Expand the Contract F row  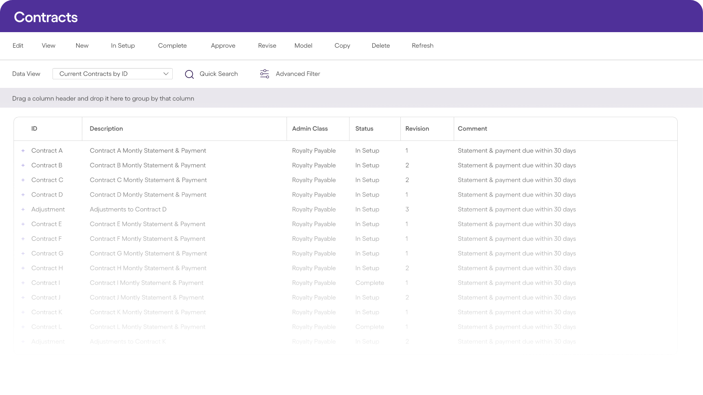[x=23, y=239]
